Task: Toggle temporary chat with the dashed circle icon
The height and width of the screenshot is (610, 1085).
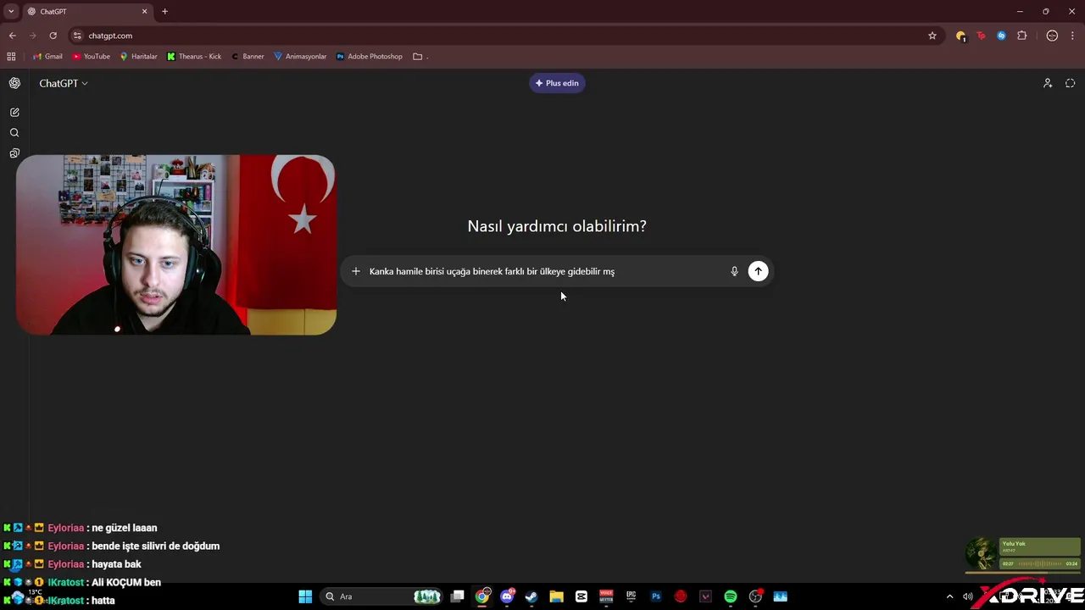Action: (x=1070, y=83)
